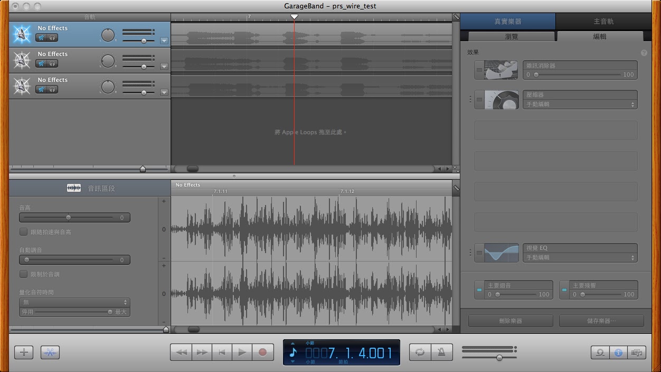Check 跟隨拍速與音高 checkbox

pyautogui.click(x=23, y=231)
